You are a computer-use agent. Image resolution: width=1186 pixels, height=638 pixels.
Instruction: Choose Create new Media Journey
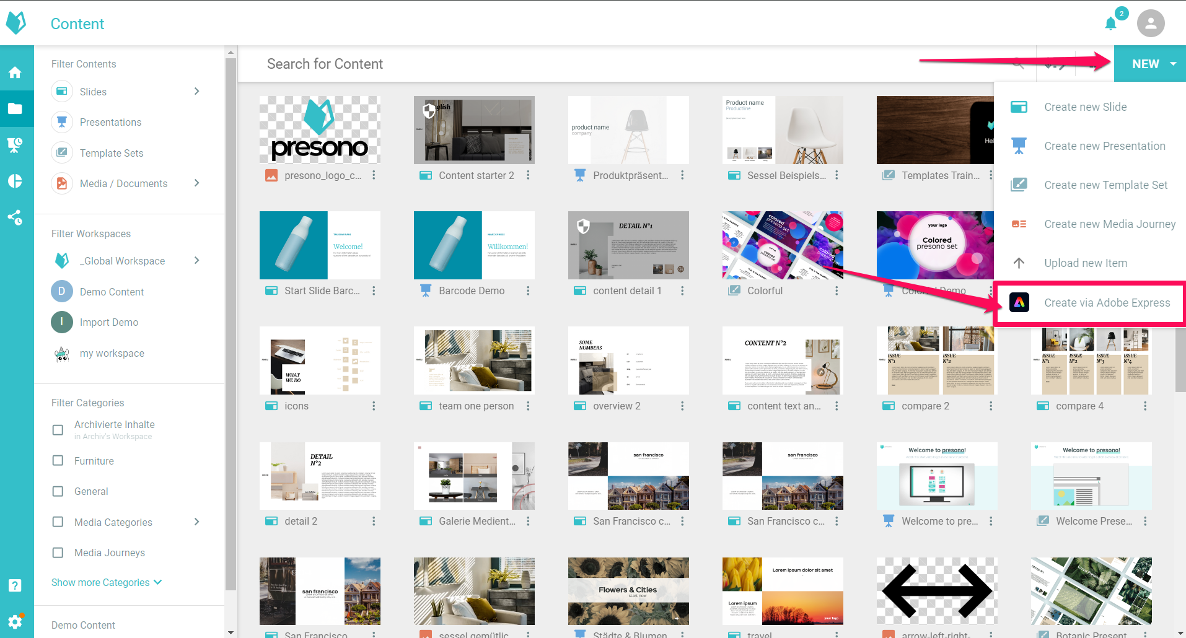1109,224
